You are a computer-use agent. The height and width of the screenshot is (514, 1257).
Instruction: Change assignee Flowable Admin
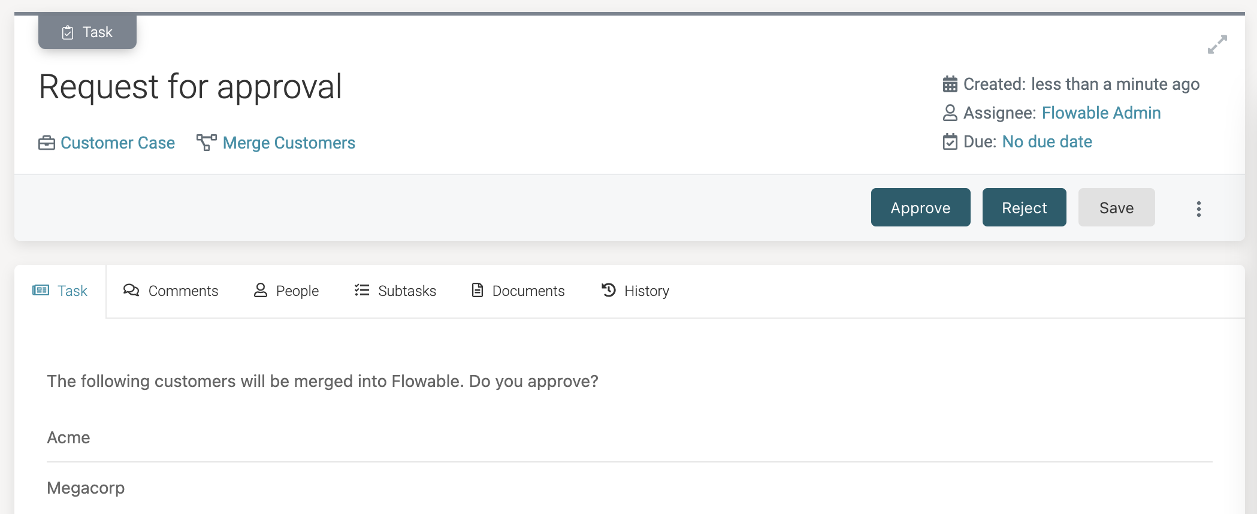pos(1101,113)
